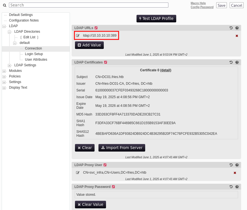Reset the LDAP Certificates setting
247x210 pixels.
click(x=231, y=62)
